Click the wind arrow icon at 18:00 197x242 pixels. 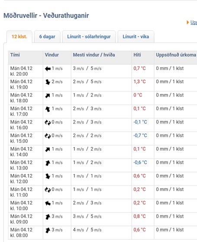tap(48, 96)
